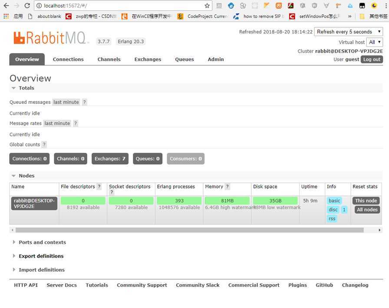Show more bookmarks with the double chevron

pos(349,16)
